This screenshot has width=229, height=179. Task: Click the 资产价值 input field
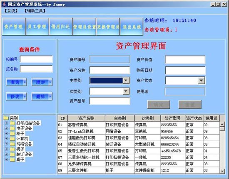[185, 59]
